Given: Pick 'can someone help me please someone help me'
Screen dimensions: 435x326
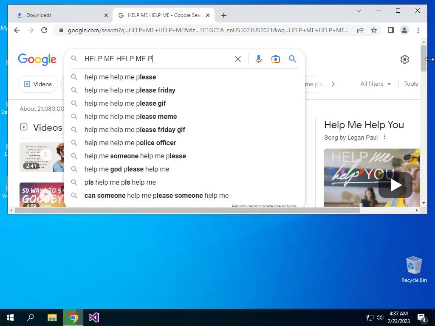Looking at the screenshot, I should 184,195.
